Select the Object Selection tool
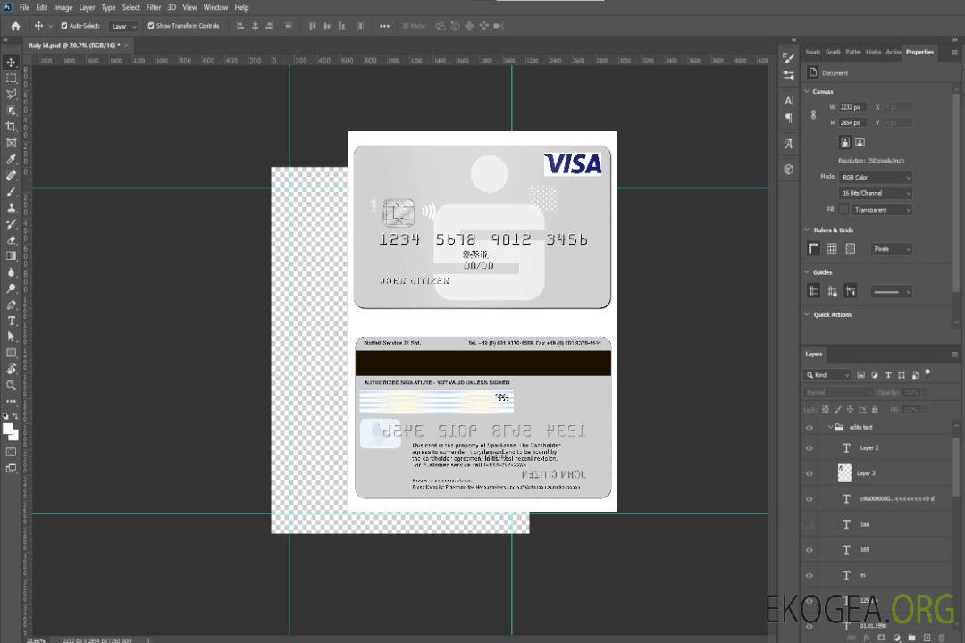The width and height of the screenshot is (965, 643). click(x=11, y=111)
